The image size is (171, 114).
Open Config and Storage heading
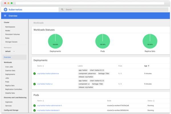(x=11, y=110)
